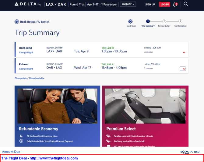The width and height of the screenshot is (204, 162).
Task: Click Change Flight under Outbound
Action: tap(26, 52)
